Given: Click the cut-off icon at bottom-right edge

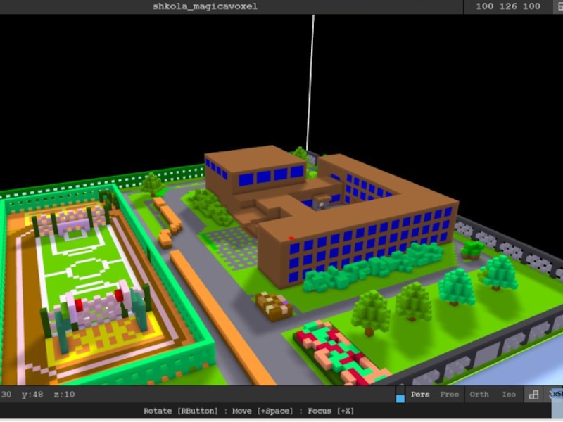Looking at the screenshot, I should tap(557, 395).
